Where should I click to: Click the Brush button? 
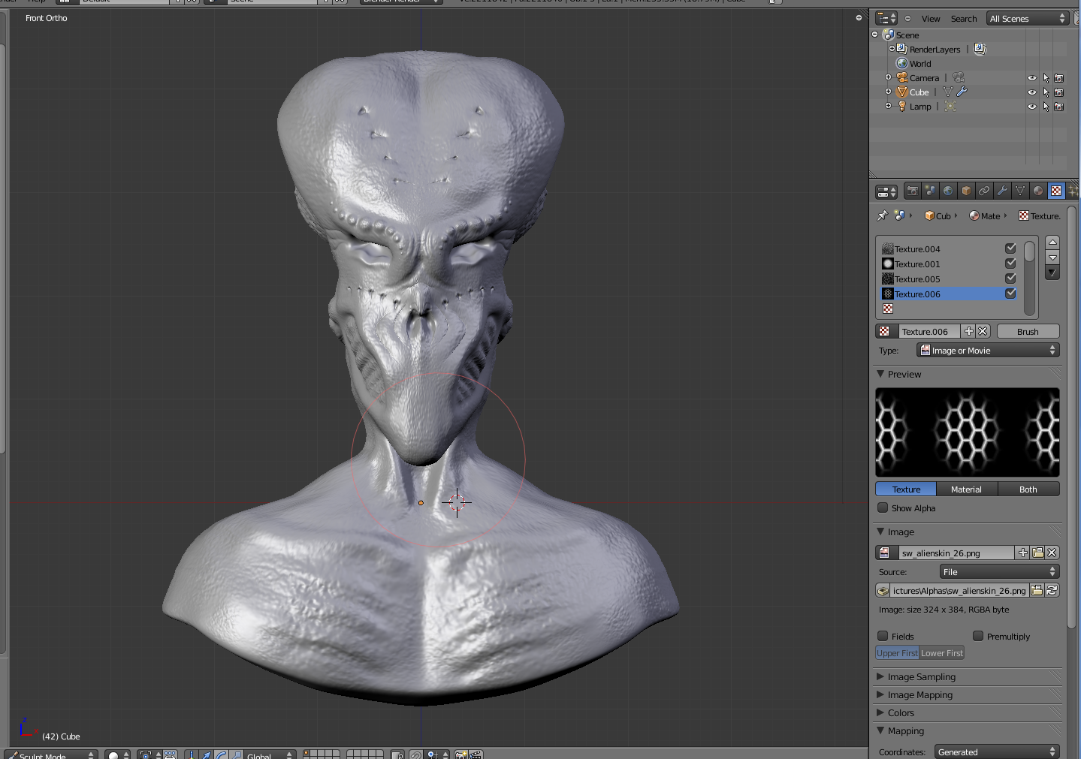pos(1028,331)
